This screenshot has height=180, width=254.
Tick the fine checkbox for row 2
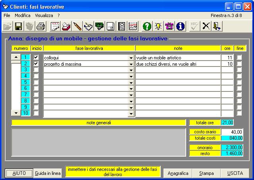point(239,63)
